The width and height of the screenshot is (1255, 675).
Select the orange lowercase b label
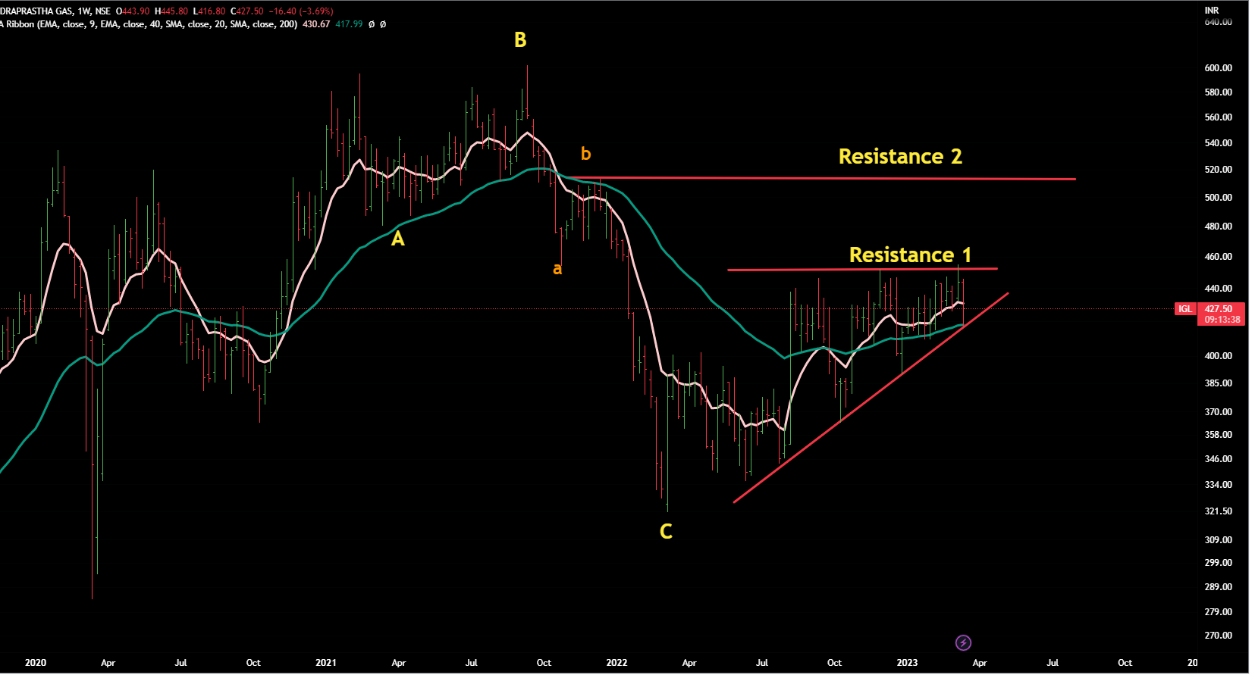point(585,154)
